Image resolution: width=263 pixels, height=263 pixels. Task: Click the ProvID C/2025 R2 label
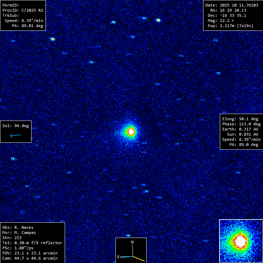coord(23,10)
